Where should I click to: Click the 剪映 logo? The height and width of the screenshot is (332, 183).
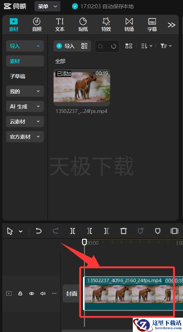click(x=15, y=6)
